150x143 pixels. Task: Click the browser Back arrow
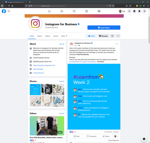click(x=2, y=6)
